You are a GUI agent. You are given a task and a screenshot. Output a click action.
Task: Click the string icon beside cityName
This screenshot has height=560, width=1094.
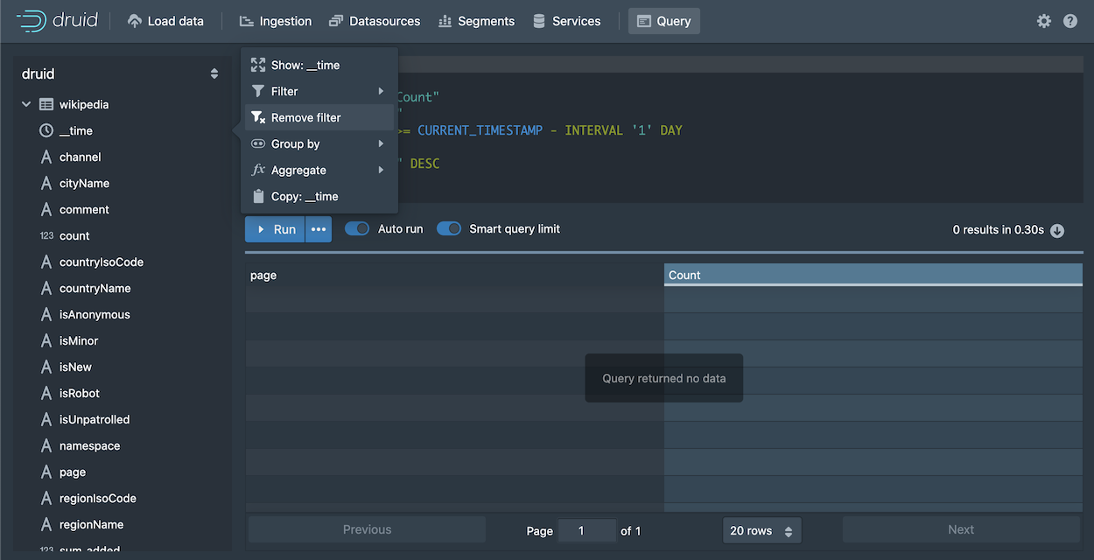[46, 183]
